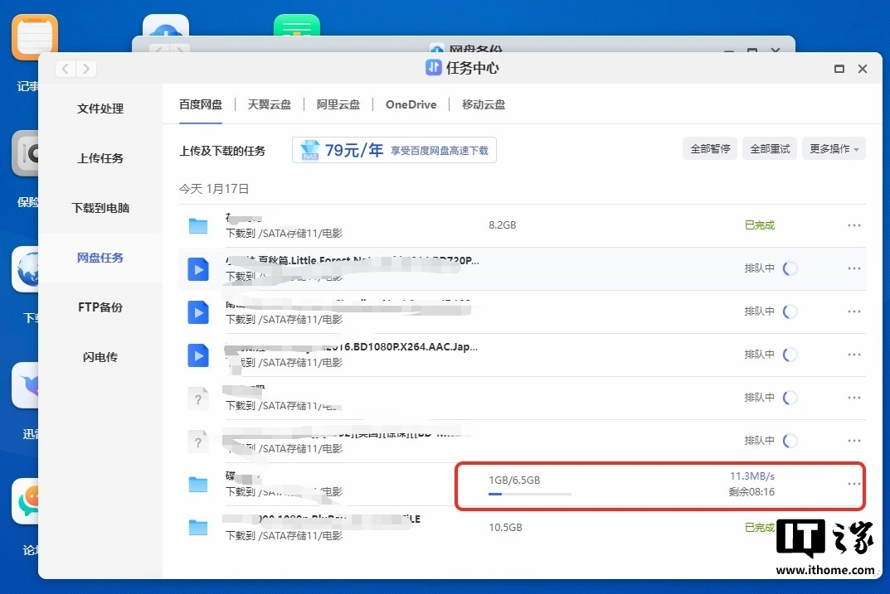Go to FTP备份 in the sidebar
Image resolution: width=890 pixels, height=594 pixels.
pyautogui.click(x=100, y=307)
